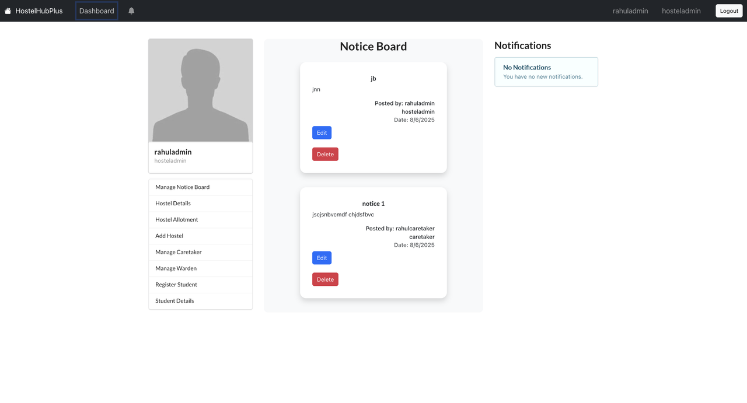Click the 'caretaker' role in notice 1 card

pos(422,237)
